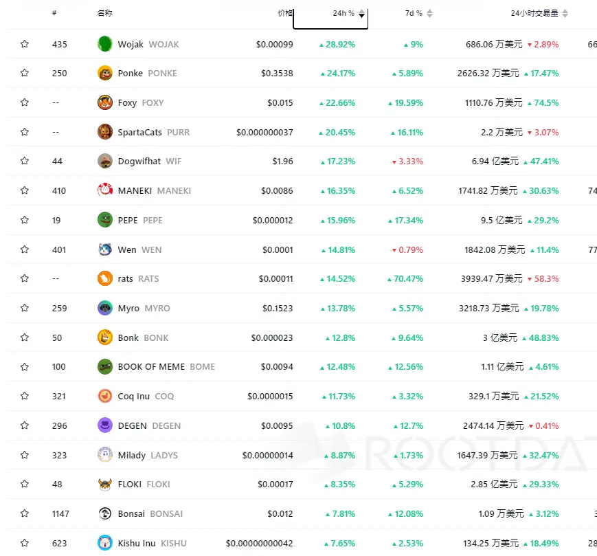Click the 名称 column header
597x556 pixels.
tap(105, 13)
